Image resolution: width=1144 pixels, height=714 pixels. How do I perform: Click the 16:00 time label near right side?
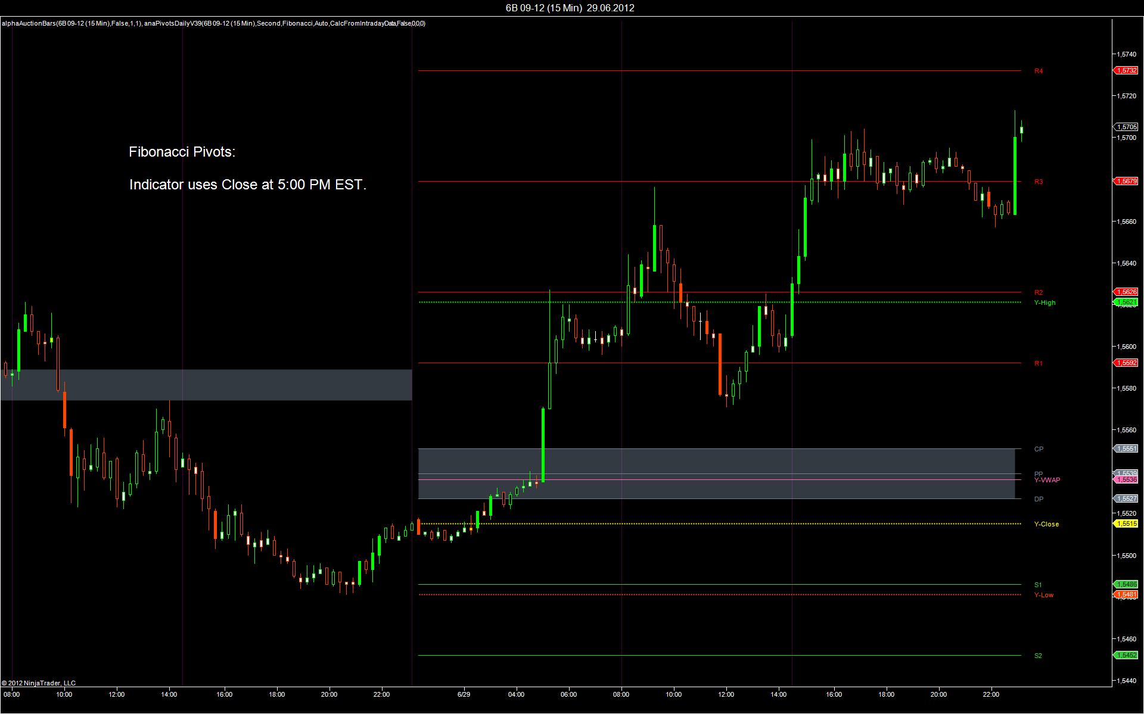click(834, 694)
